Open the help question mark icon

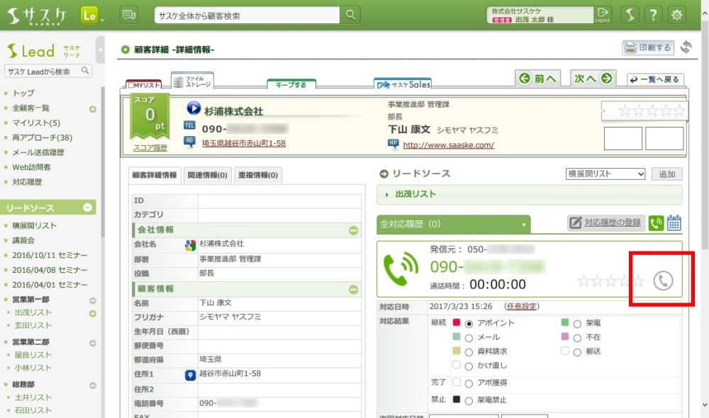(654, 15)
